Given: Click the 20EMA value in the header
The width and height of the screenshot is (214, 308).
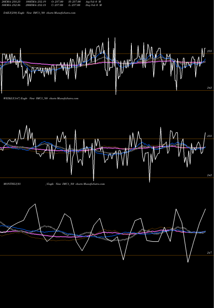Looking at the screenshot, I should click(x=11, y=2).
